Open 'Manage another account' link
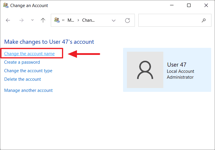The width and height of the screenshot is (215, 150). pyautogui.click(x=28, y=90)
